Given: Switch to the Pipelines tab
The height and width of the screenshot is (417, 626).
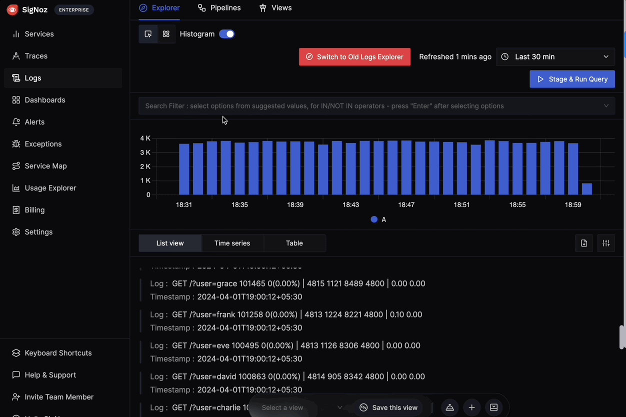Looking at the screenshot, I should tap(219, 8).
